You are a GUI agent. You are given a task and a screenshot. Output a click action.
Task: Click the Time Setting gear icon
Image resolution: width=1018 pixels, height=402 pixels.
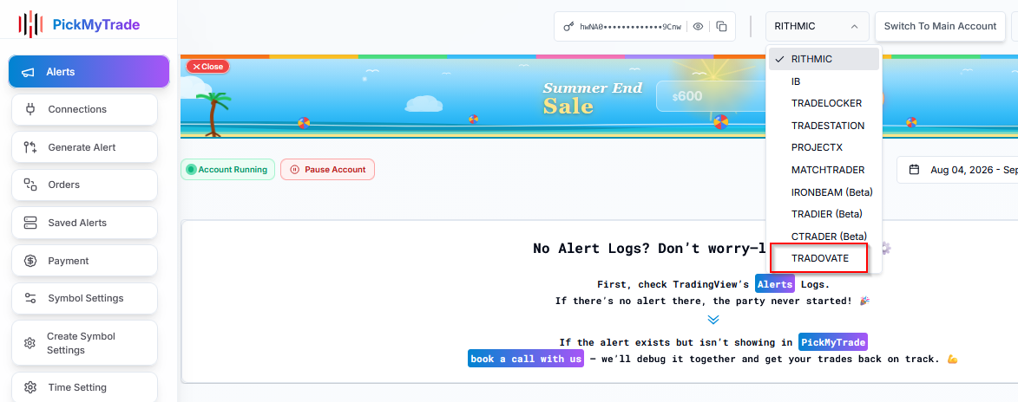coord(30,388)
